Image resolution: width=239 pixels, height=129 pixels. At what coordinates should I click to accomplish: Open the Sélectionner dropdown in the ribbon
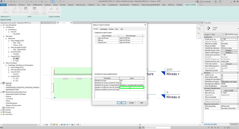point(6,17)
